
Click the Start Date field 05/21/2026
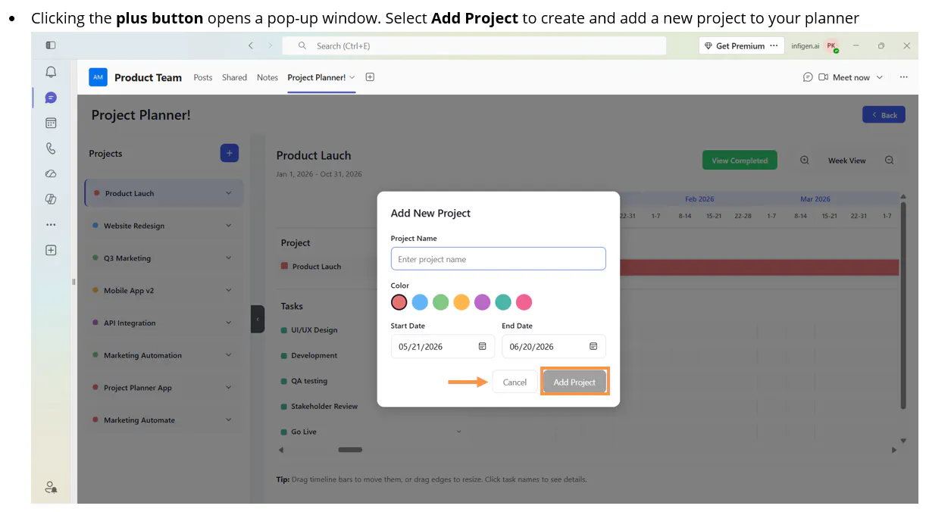point(443,346)
